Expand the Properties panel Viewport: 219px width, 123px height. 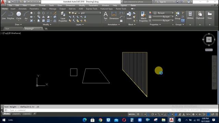155,25
